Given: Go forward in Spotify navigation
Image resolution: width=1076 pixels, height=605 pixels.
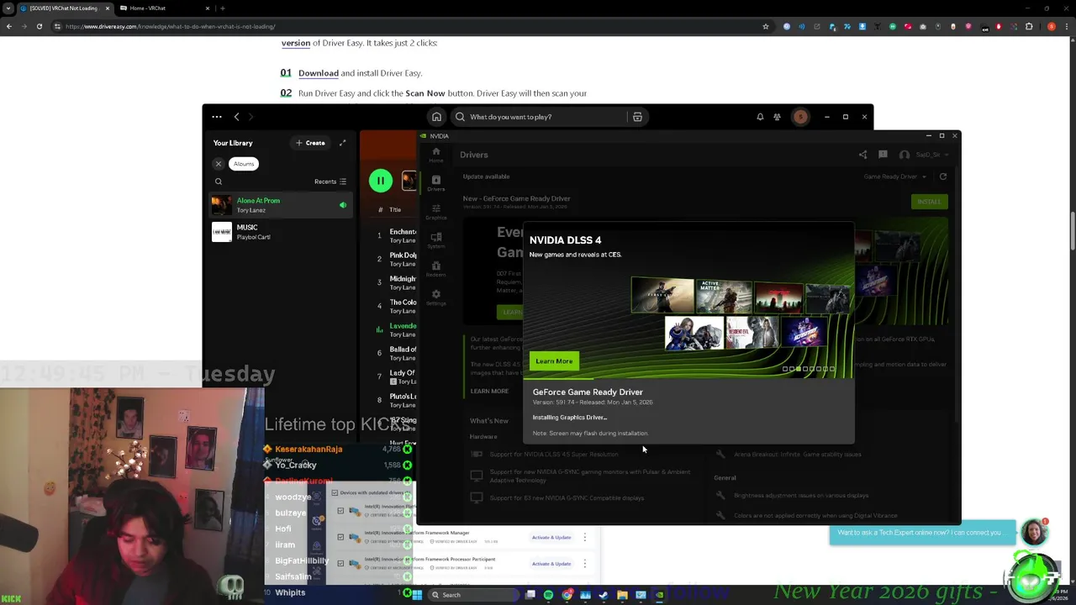Looking at the screenshot, I should coord(251,117).
